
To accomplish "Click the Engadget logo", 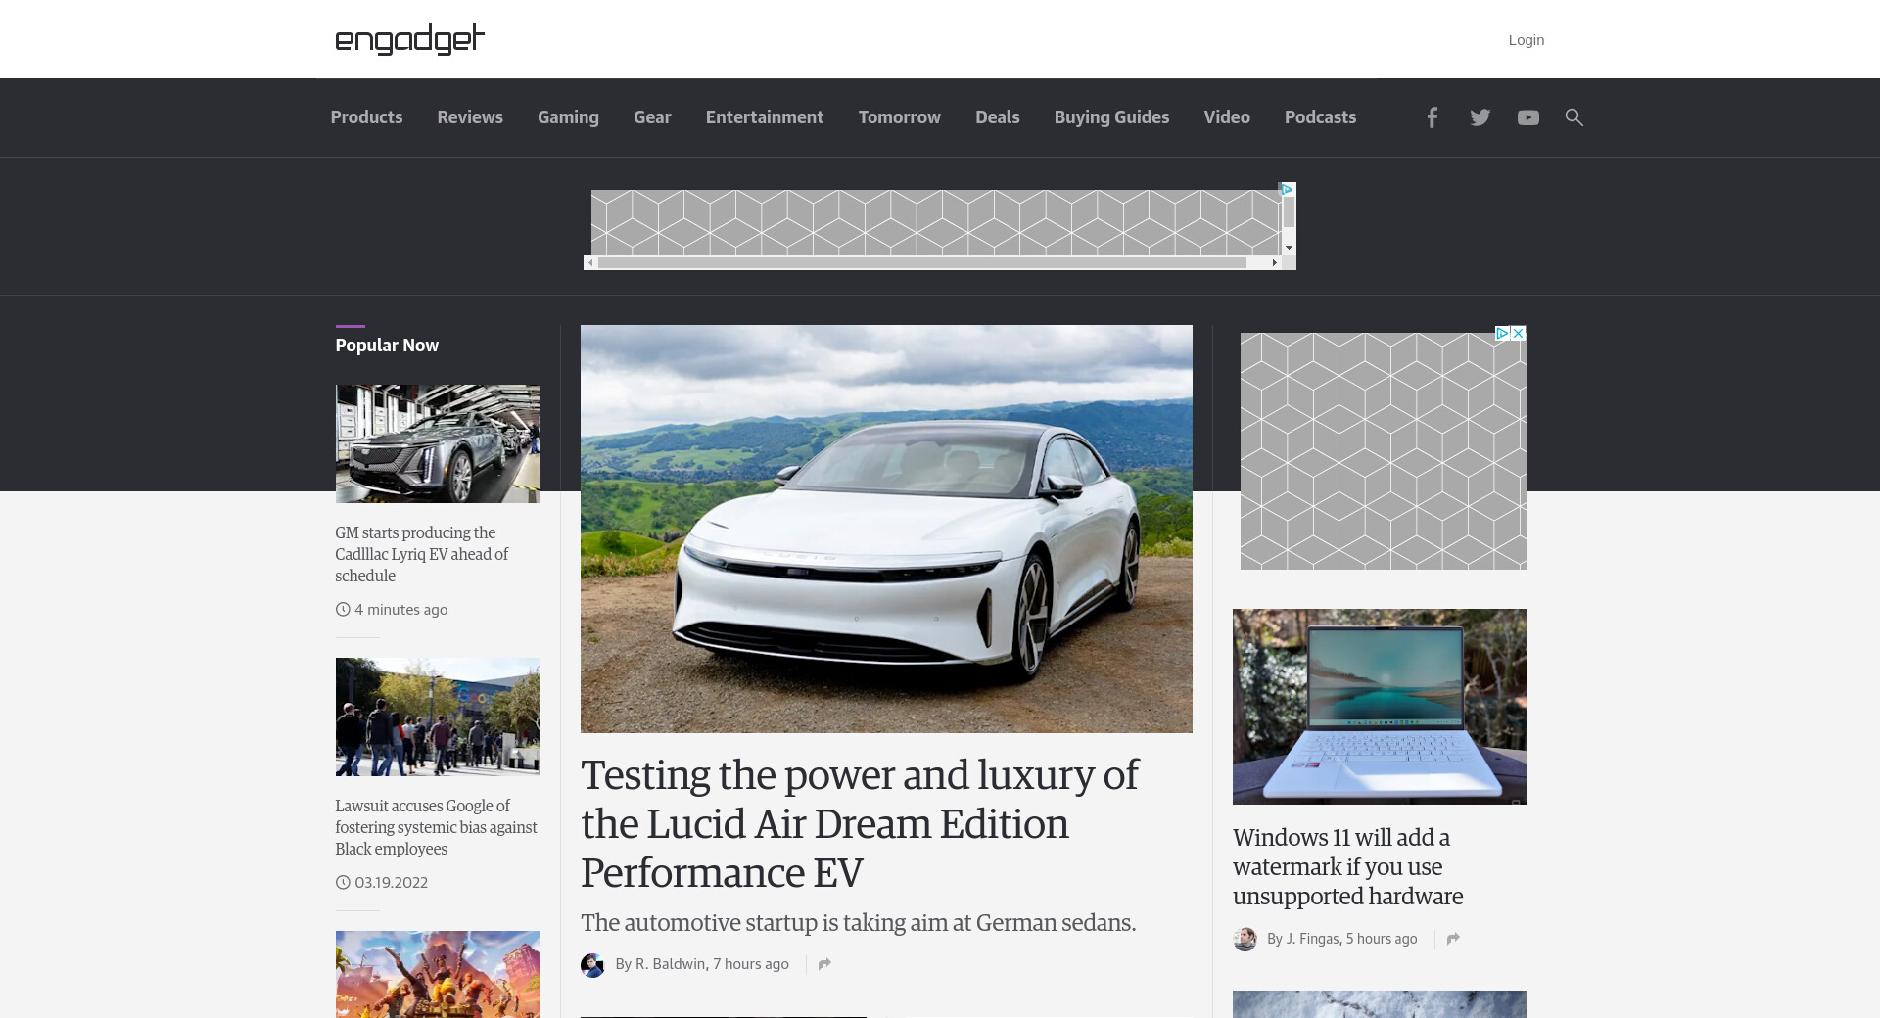I will click(409, 39).
